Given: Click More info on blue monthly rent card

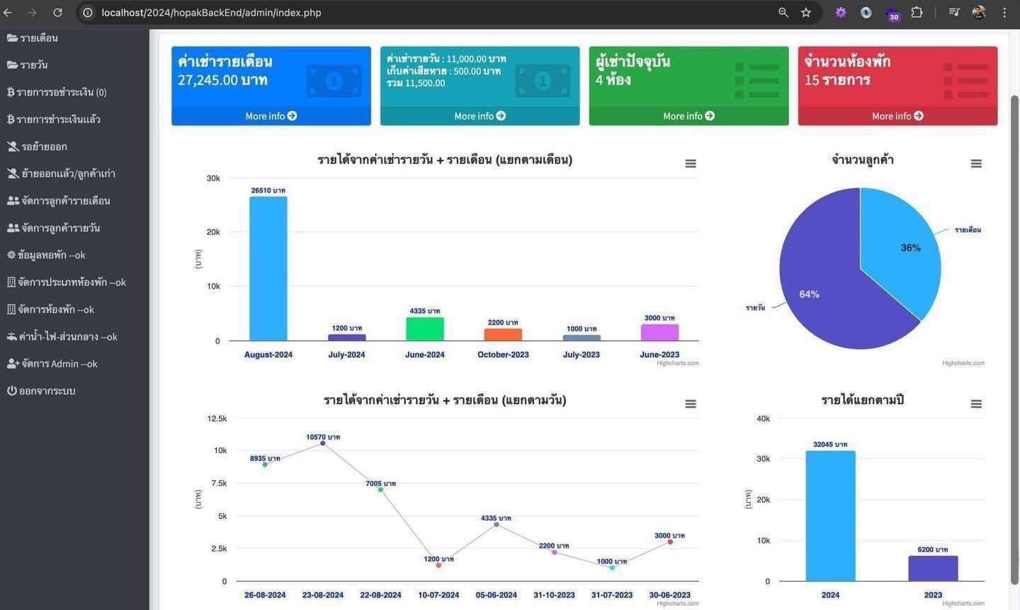Looking at the screenshot, I should pyautogui.click(x=271, y=116).
